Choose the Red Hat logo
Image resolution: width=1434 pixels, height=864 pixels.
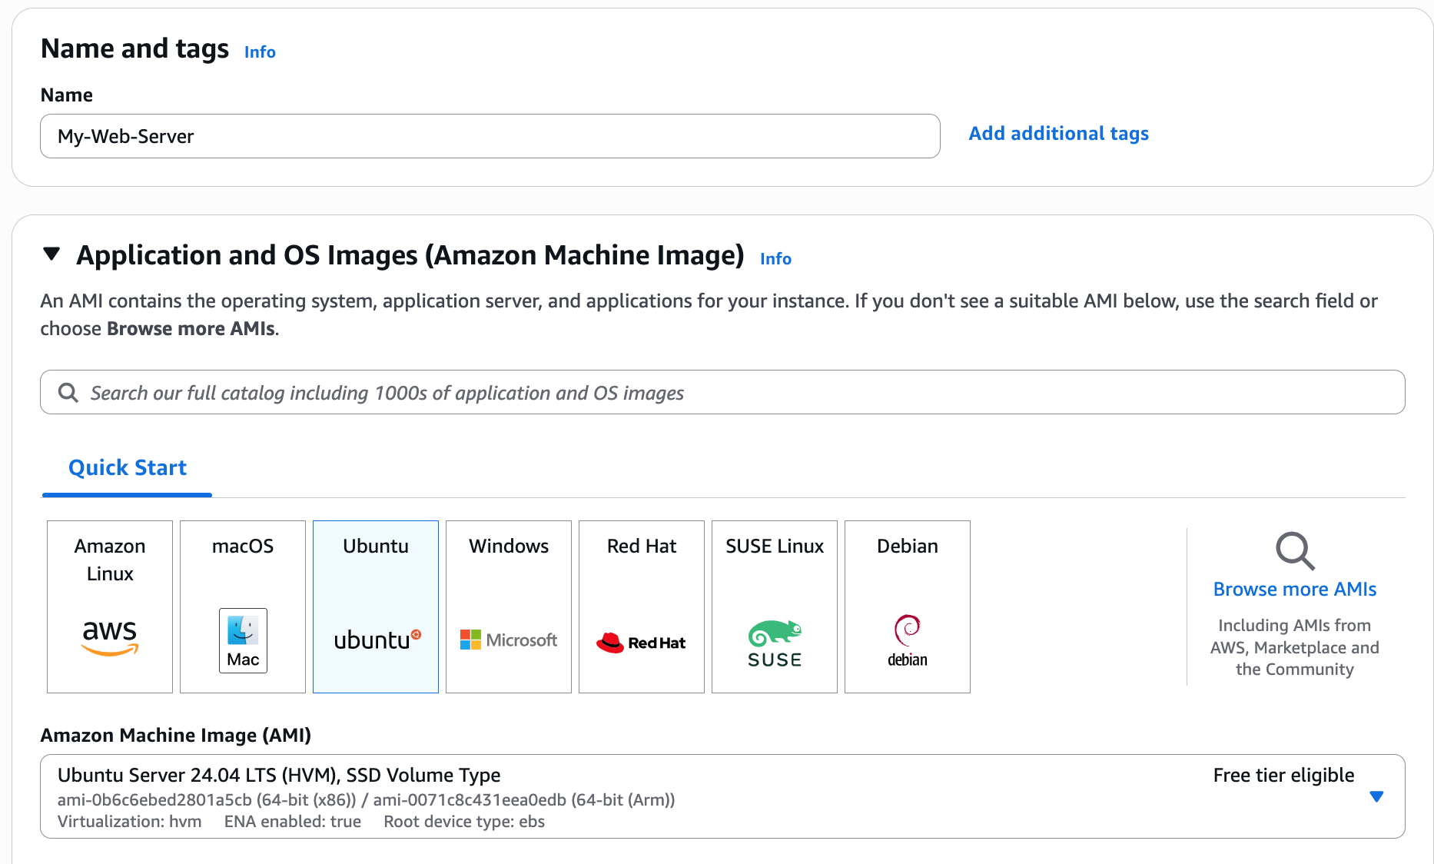pyautogui.click(x=641, y=643)
